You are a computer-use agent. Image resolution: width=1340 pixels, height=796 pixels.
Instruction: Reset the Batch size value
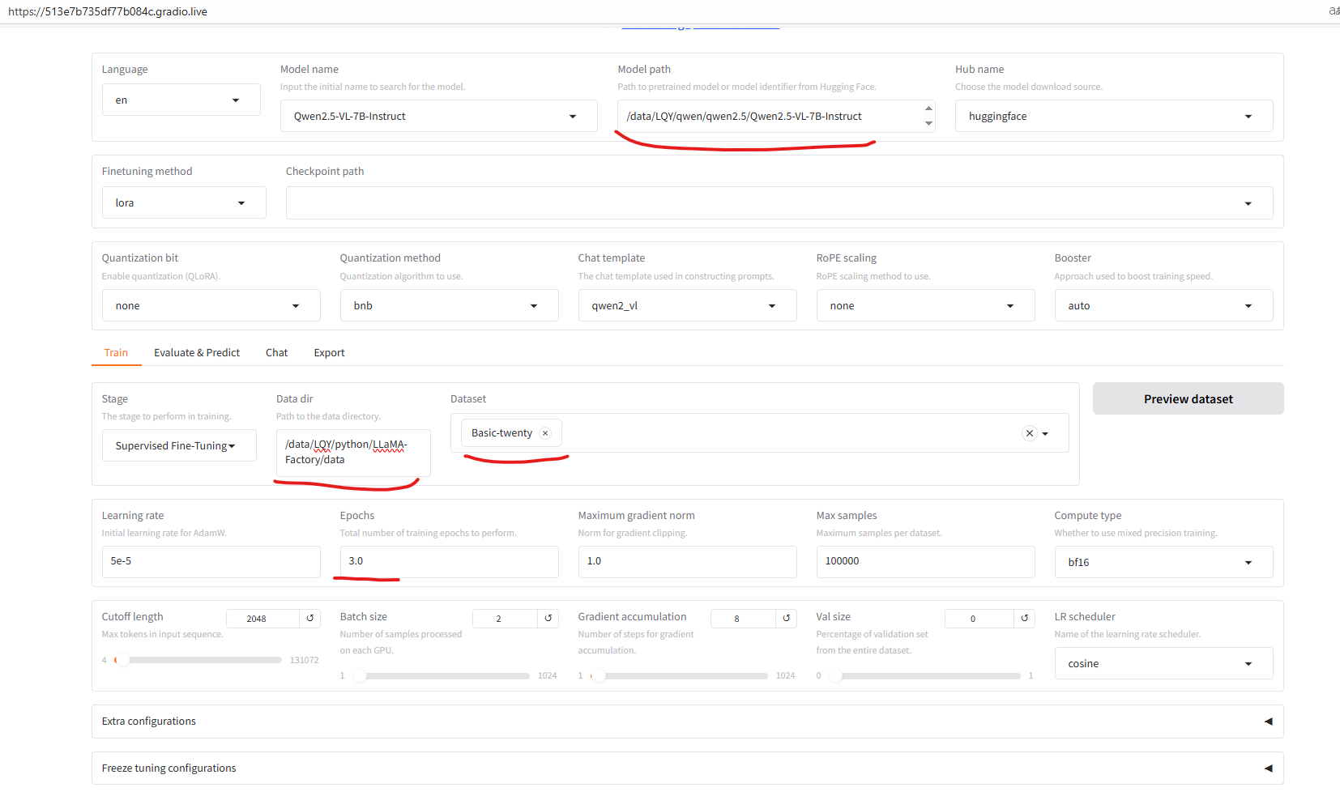pyautogui.click(x=548, y=618)
